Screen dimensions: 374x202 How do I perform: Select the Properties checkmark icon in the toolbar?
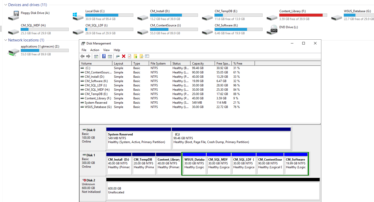pos(129,56)
